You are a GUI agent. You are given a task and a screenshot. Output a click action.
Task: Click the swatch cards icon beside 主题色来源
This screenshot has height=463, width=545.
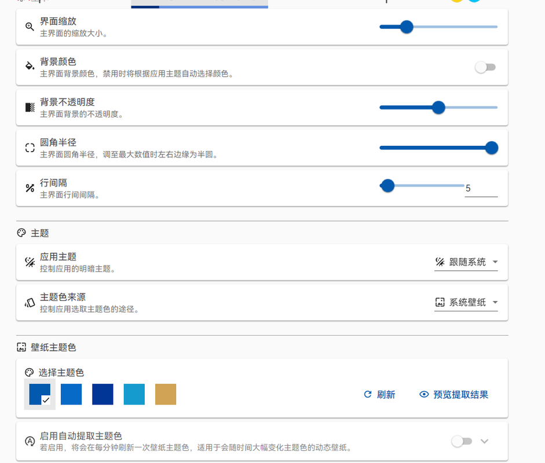(30, 303)
